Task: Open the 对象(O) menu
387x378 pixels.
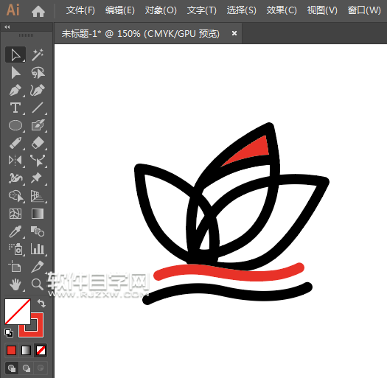Action: tap(161, 10)
